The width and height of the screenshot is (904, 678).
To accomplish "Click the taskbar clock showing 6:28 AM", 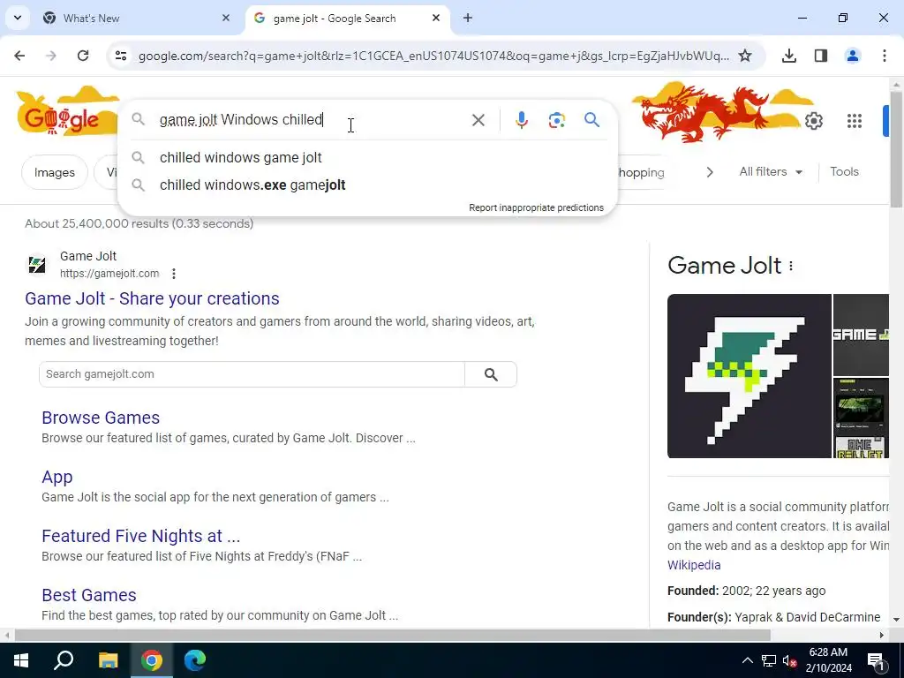I will pos(828,660).
